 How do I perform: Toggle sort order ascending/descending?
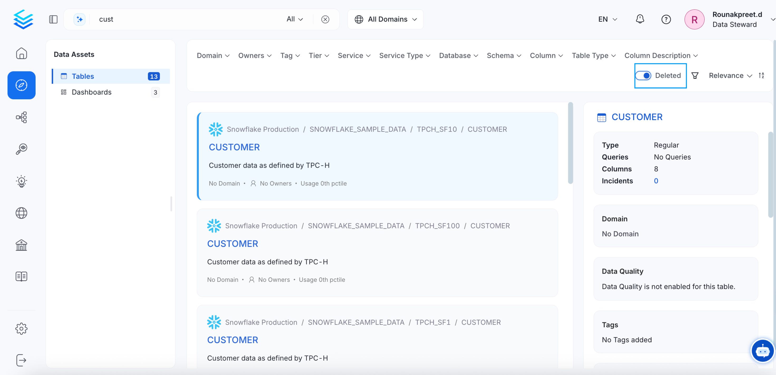pos(761,76)
